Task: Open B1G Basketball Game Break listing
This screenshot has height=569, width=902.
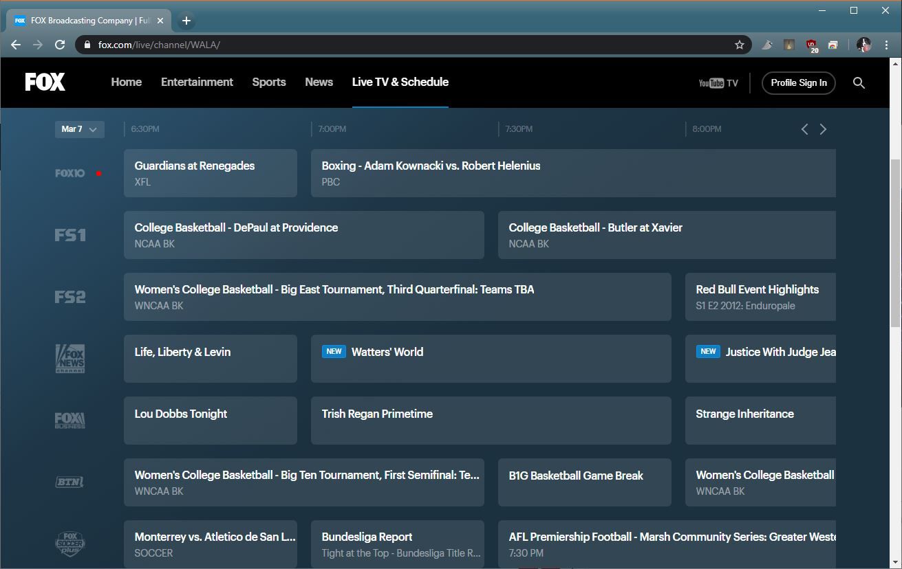Action: pos(585,482)
